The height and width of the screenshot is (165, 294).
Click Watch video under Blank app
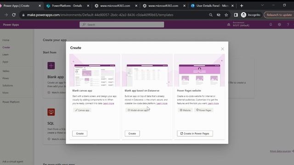click(57, 93)
